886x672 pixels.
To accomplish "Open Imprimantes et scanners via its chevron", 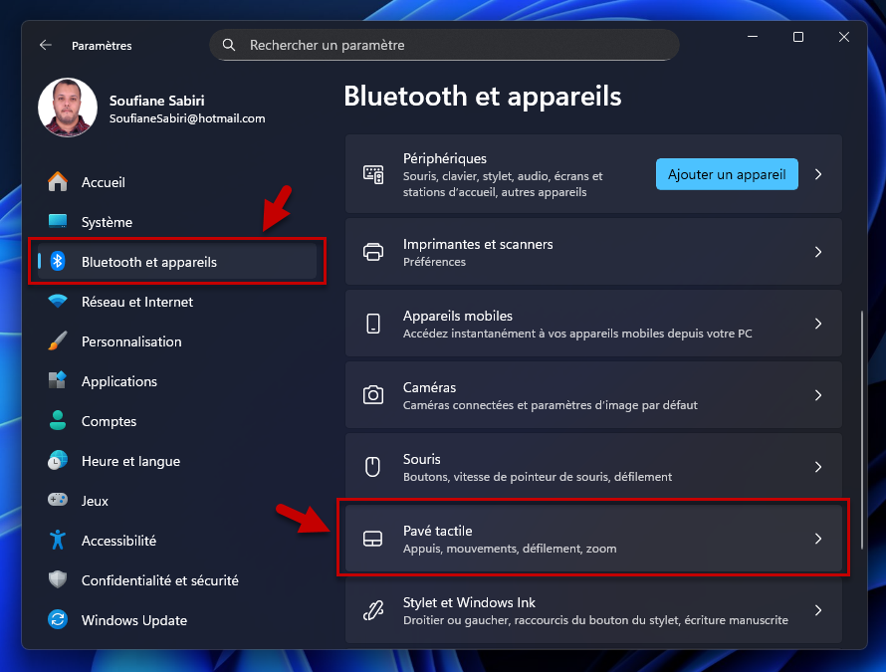I will (818, 251).
